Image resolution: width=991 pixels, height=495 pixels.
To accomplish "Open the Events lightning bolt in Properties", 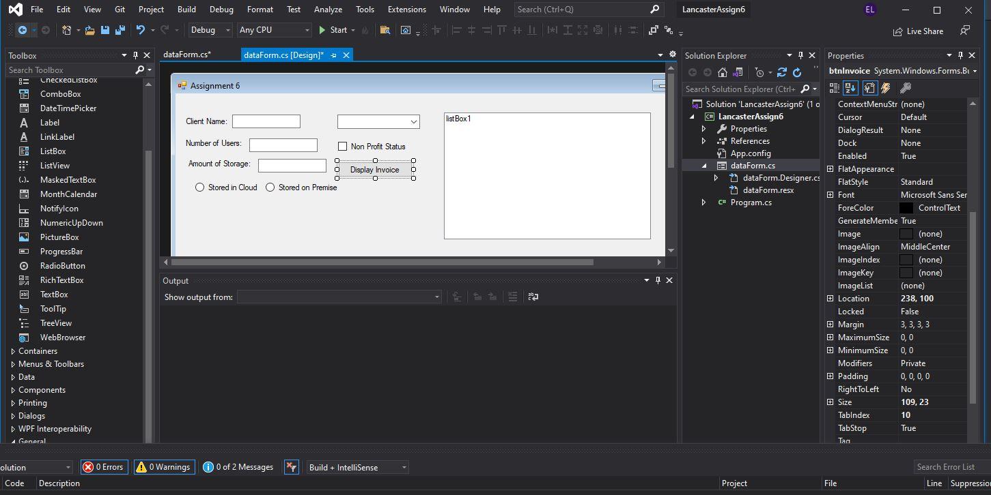I will point(886,88).
